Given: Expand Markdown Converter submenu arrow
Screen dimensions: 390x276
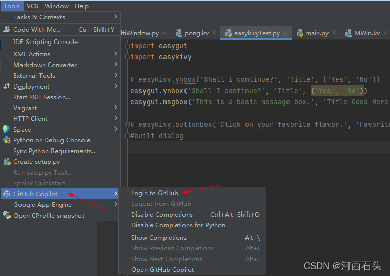Looking at the screenshot, I should [x=116, y=65].
